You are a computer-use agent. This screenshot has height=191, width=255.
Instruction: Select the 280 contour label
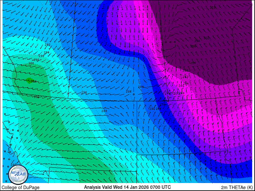(158, 109)
